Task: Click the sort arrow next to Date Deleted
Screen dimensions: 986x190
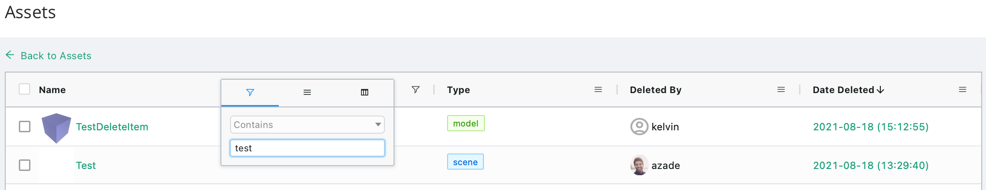Action: (881, 90)
